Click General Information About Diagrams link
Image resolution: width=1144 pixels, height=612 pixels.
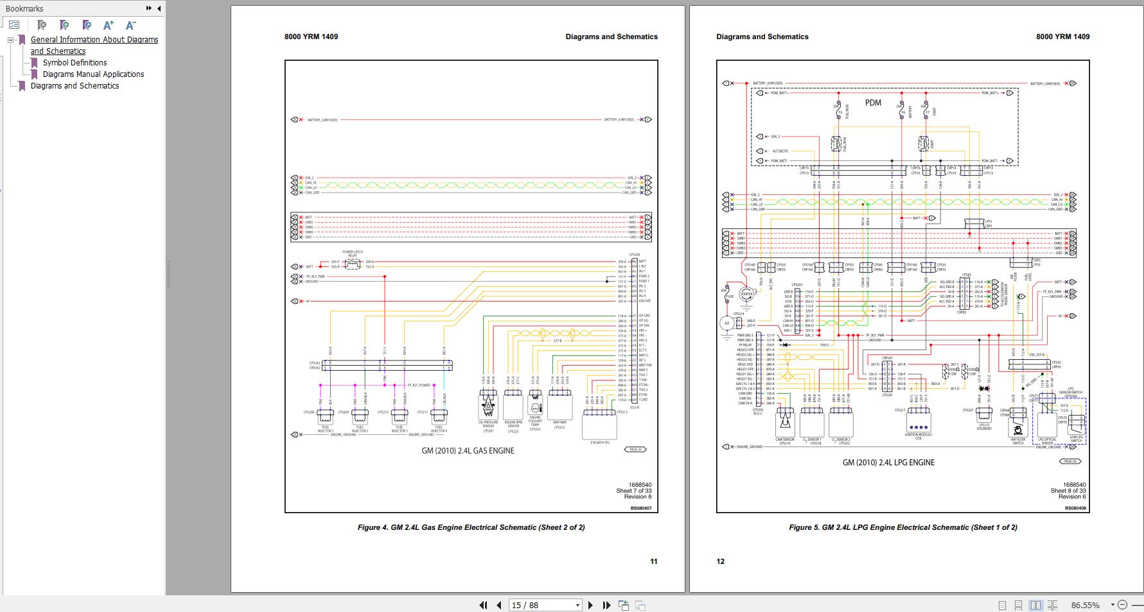[94, 40]
